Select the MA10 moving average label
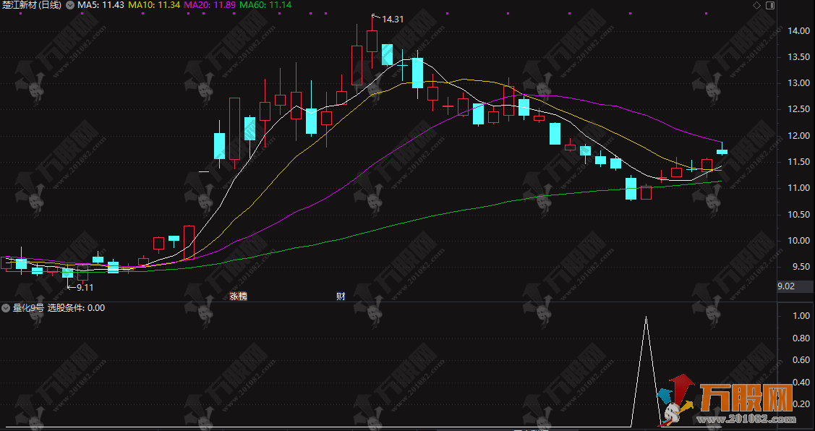Viewport: 815px width, 431px height. point(154,5)
